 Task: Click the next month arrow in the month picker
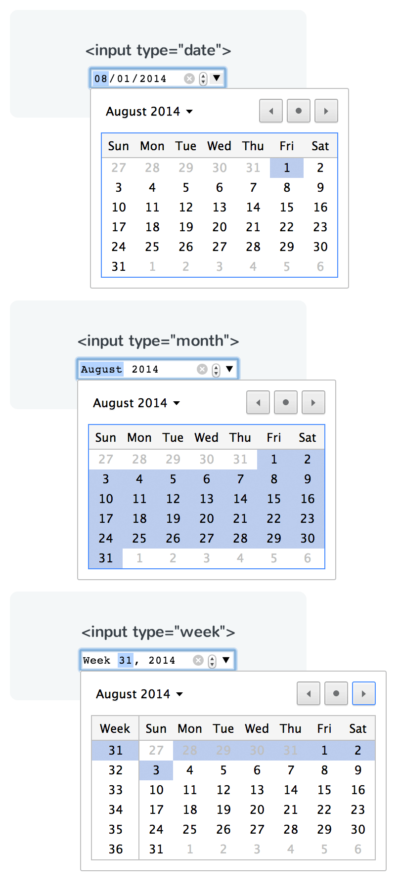(x=313, y=402)
